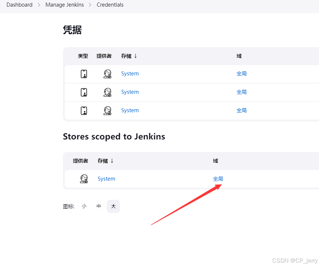Screen dimensions: 319x266
Task: Sort the credentials table by 类型 header
Action: (x=83, y=56)
